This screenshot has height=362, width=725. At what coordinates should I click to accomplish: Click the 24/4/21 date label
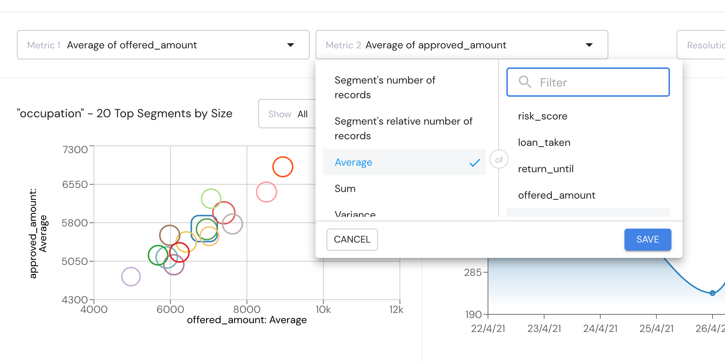[x=600, y=328]
